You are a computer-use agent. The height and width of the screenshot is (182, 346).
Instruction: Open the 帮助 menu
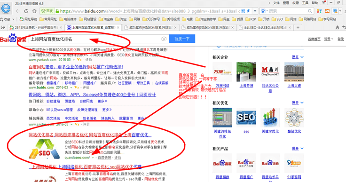click(315, 3)
